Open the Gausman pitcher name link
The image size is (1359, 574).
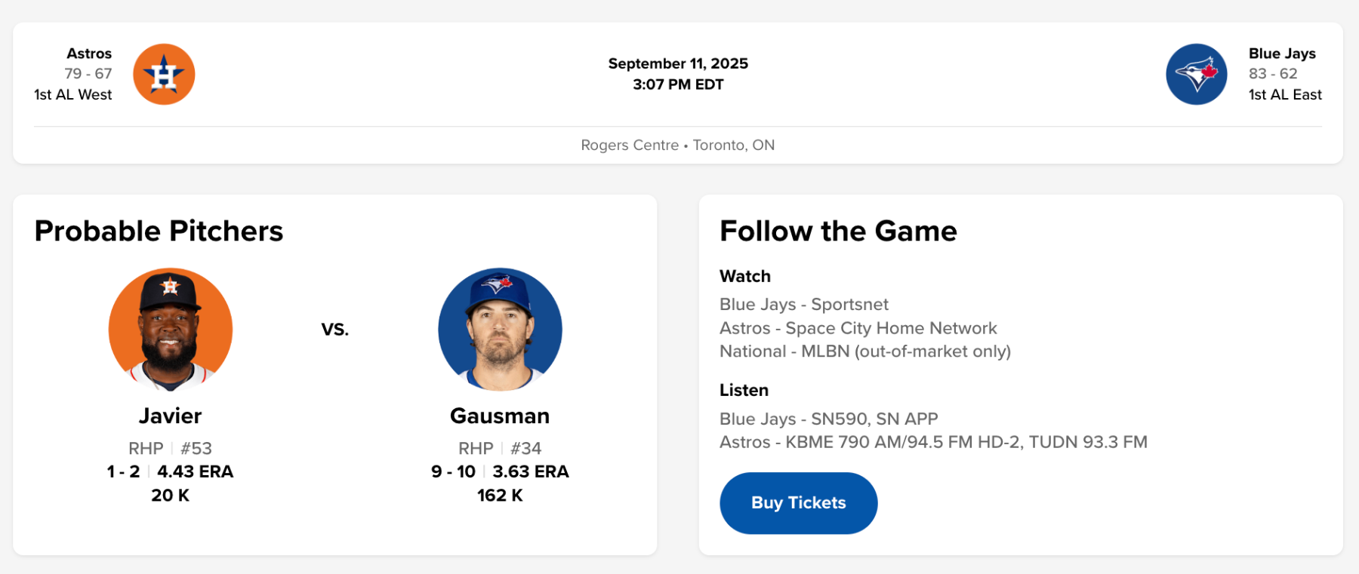tap(500, 416)
